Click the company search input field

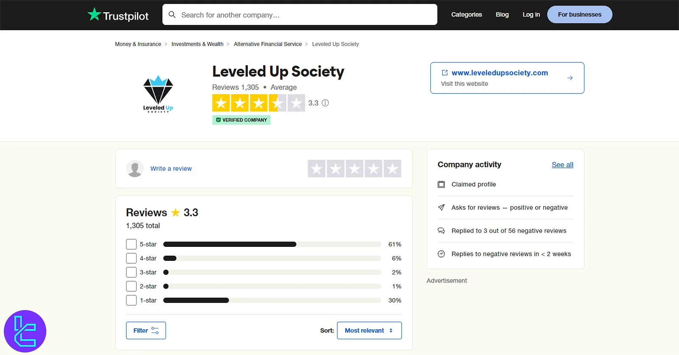pyautogui.click(x=300, y=14)
